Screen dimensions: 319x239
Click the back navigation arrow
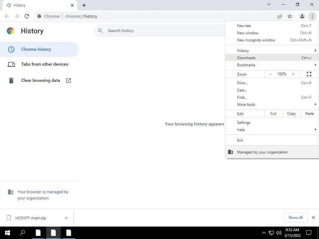[x=7, y=16]
